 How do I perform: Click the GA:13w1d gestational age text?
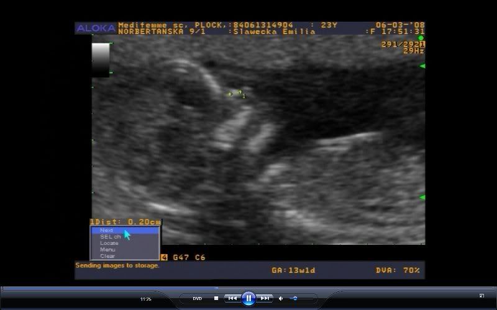click(x=293, y=270)
